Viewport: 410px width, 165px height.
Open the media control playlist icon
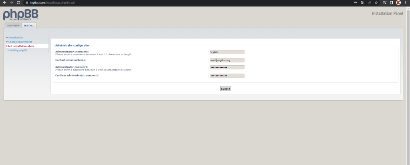click(x=385, y=2)
